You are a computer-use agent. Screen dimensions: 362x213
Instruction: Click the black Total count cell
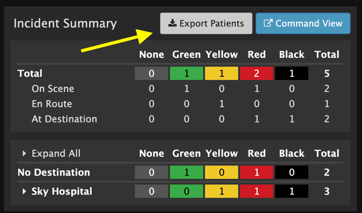(292, 74)
